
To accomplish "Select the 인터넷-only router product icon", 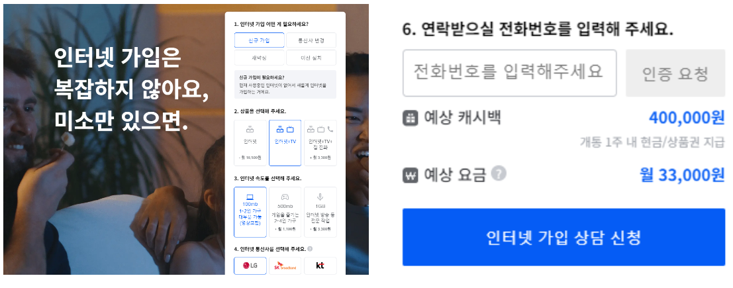I will click(x=250, y=129).
